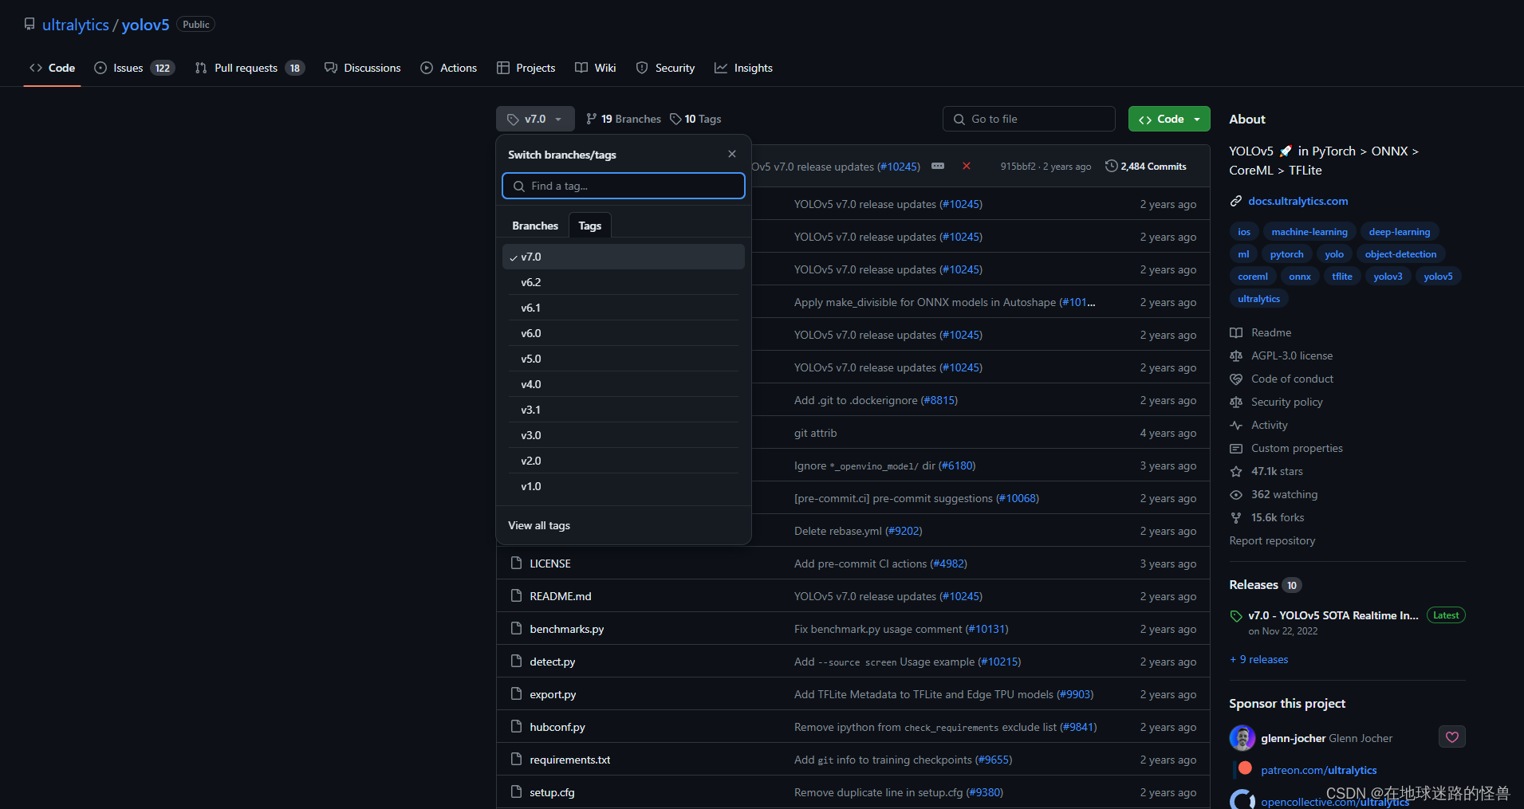The height and width of the screenshot is (809, 1524).
Task: Click the pytorch topic tag
Action: point(1286,254)
